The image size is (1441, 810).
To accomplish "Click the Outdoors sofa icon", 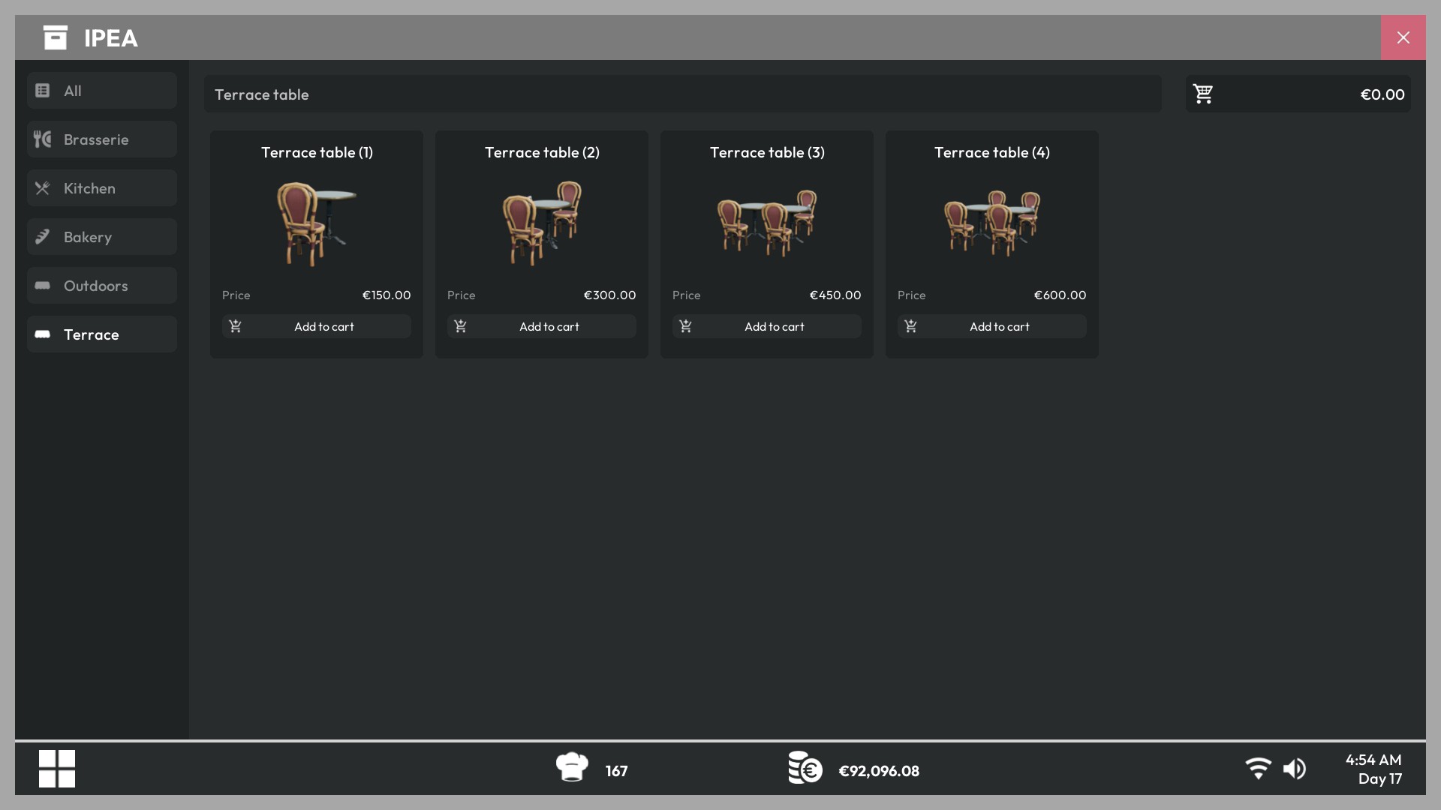I will 43,286.
